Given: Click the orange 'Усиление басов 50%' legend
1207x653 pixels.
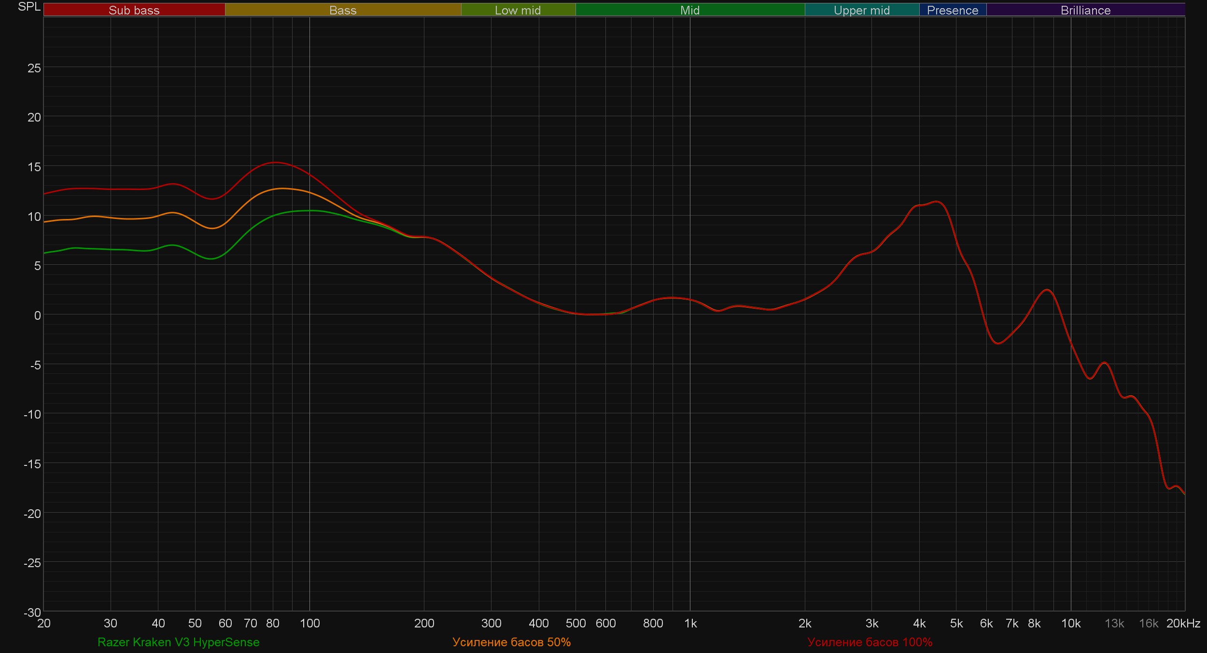Looking at the screenshot, I should (x=511, y=642).
